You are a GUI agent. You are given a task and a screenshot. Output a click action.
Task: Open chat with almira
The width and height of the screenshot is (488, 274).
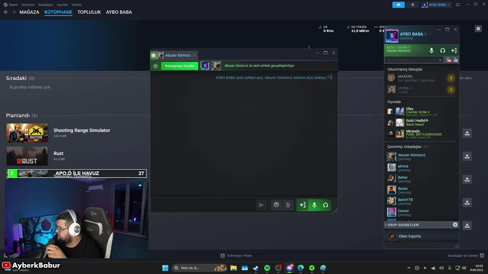coord(421,168)
